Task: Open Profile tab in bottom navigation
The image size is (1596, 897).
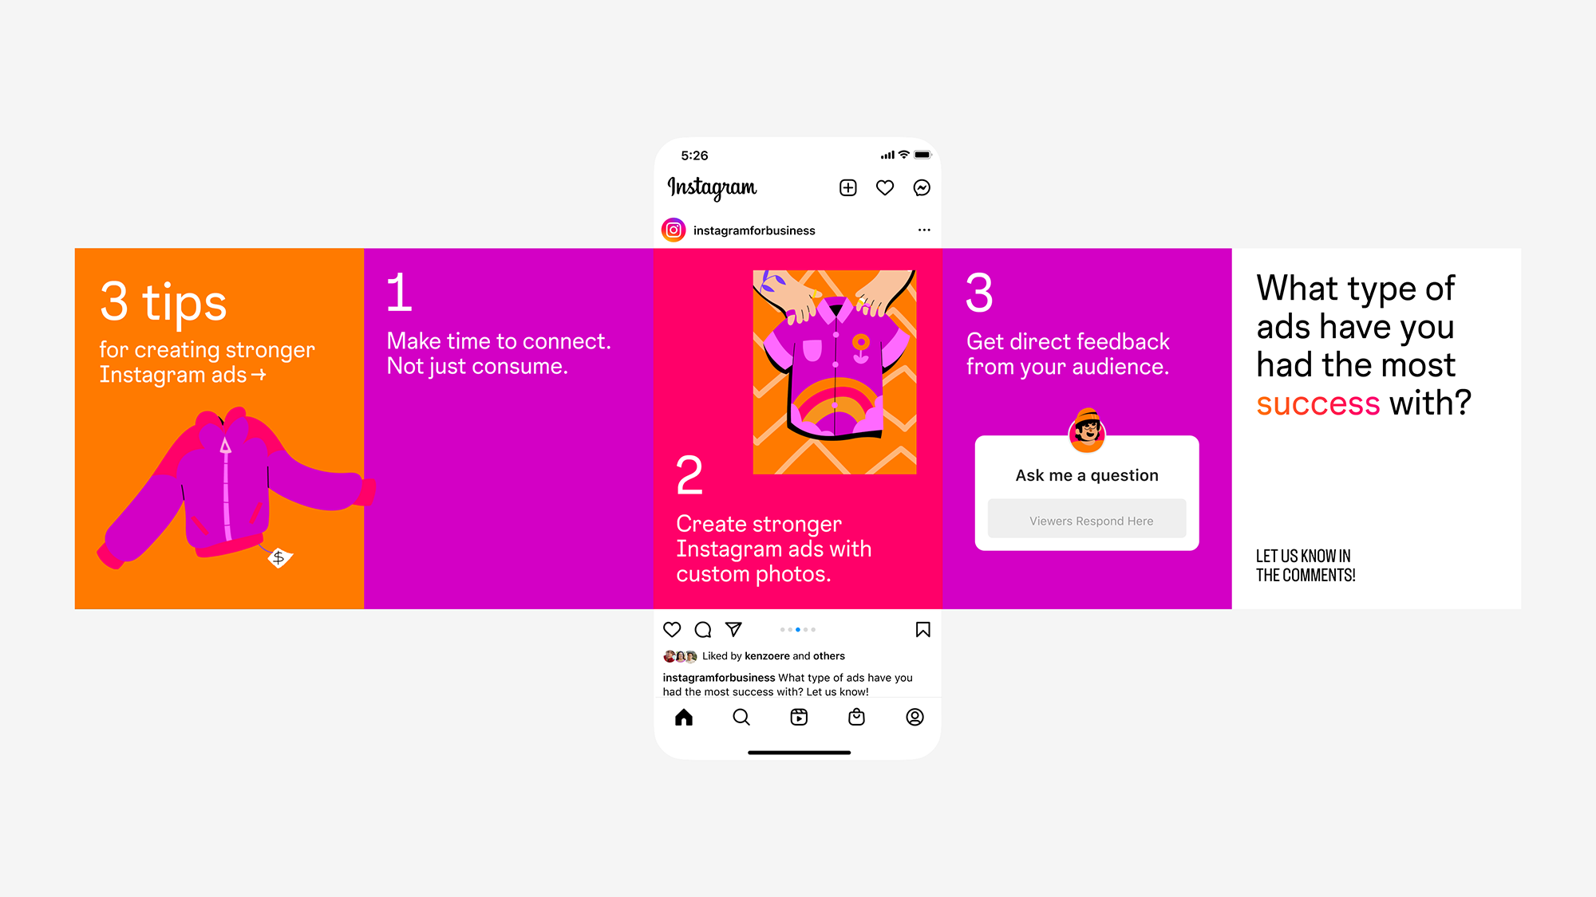Action: [x=915, y=718]
